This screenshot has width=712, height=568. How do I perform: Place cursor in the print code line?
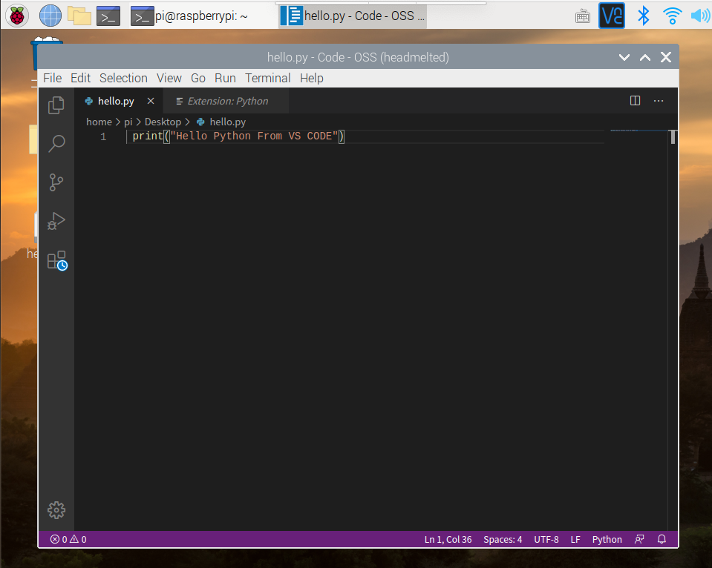(x=238, y=136)
